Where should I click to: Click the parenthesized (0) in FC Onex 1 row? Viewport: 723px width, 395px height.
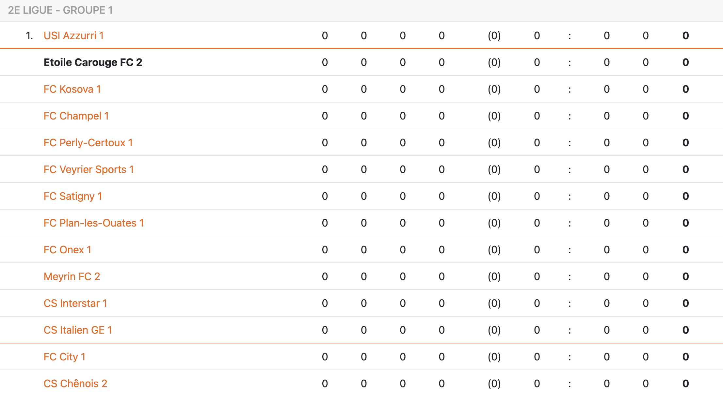click(x=494, y=250)
